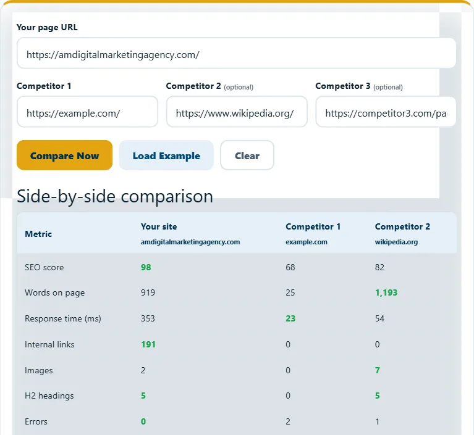The image size is (474, 435).
Task: Click the SEO score value 98
Action: 146,267
